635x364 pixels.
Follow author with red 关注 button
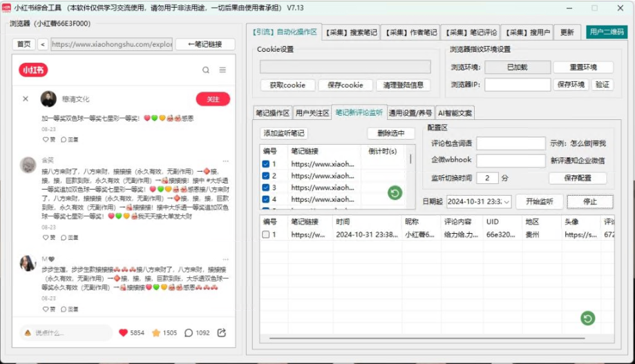213,99
